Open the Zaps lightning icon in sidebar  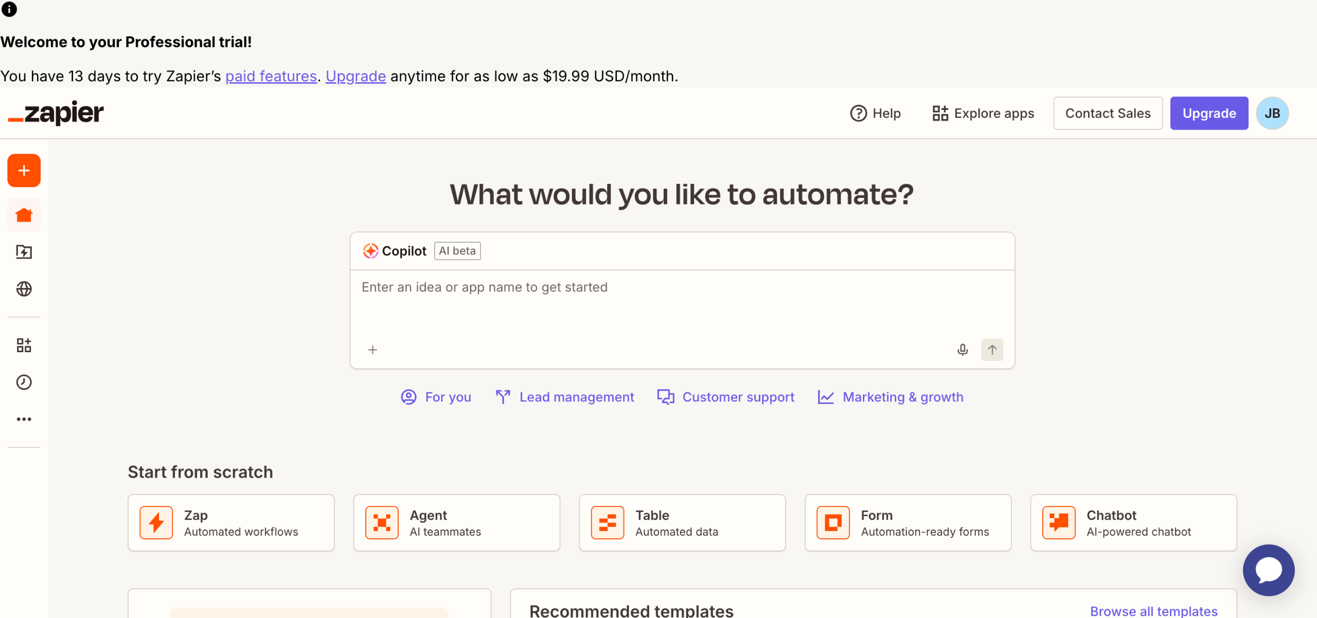click(24, 252)
